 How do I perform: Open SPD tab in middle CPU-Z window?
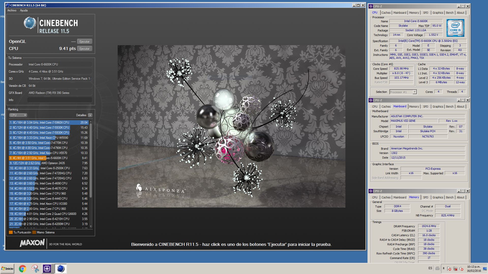(426, 107)
